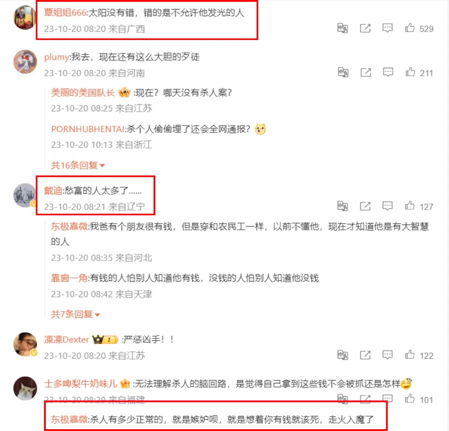Open the 东极嘉微 username in 戴迪's thread
The height and width of the screenshot is (431, 449).
pos(69,227)
